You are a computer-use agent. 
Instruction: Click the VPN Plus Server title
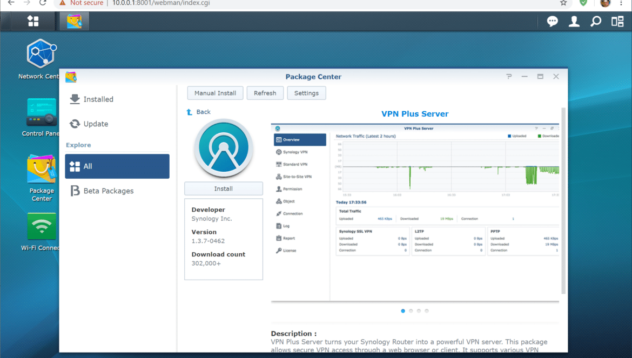click(415, 113)
